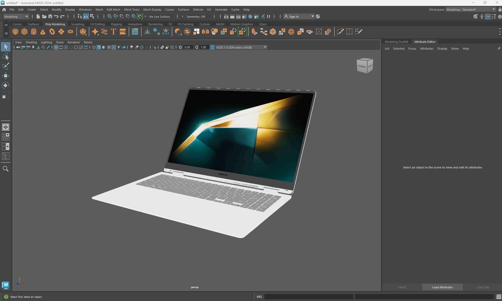Open the shelf tab list menu button
This screenshot has width=502, height=301.
(6, 25)
